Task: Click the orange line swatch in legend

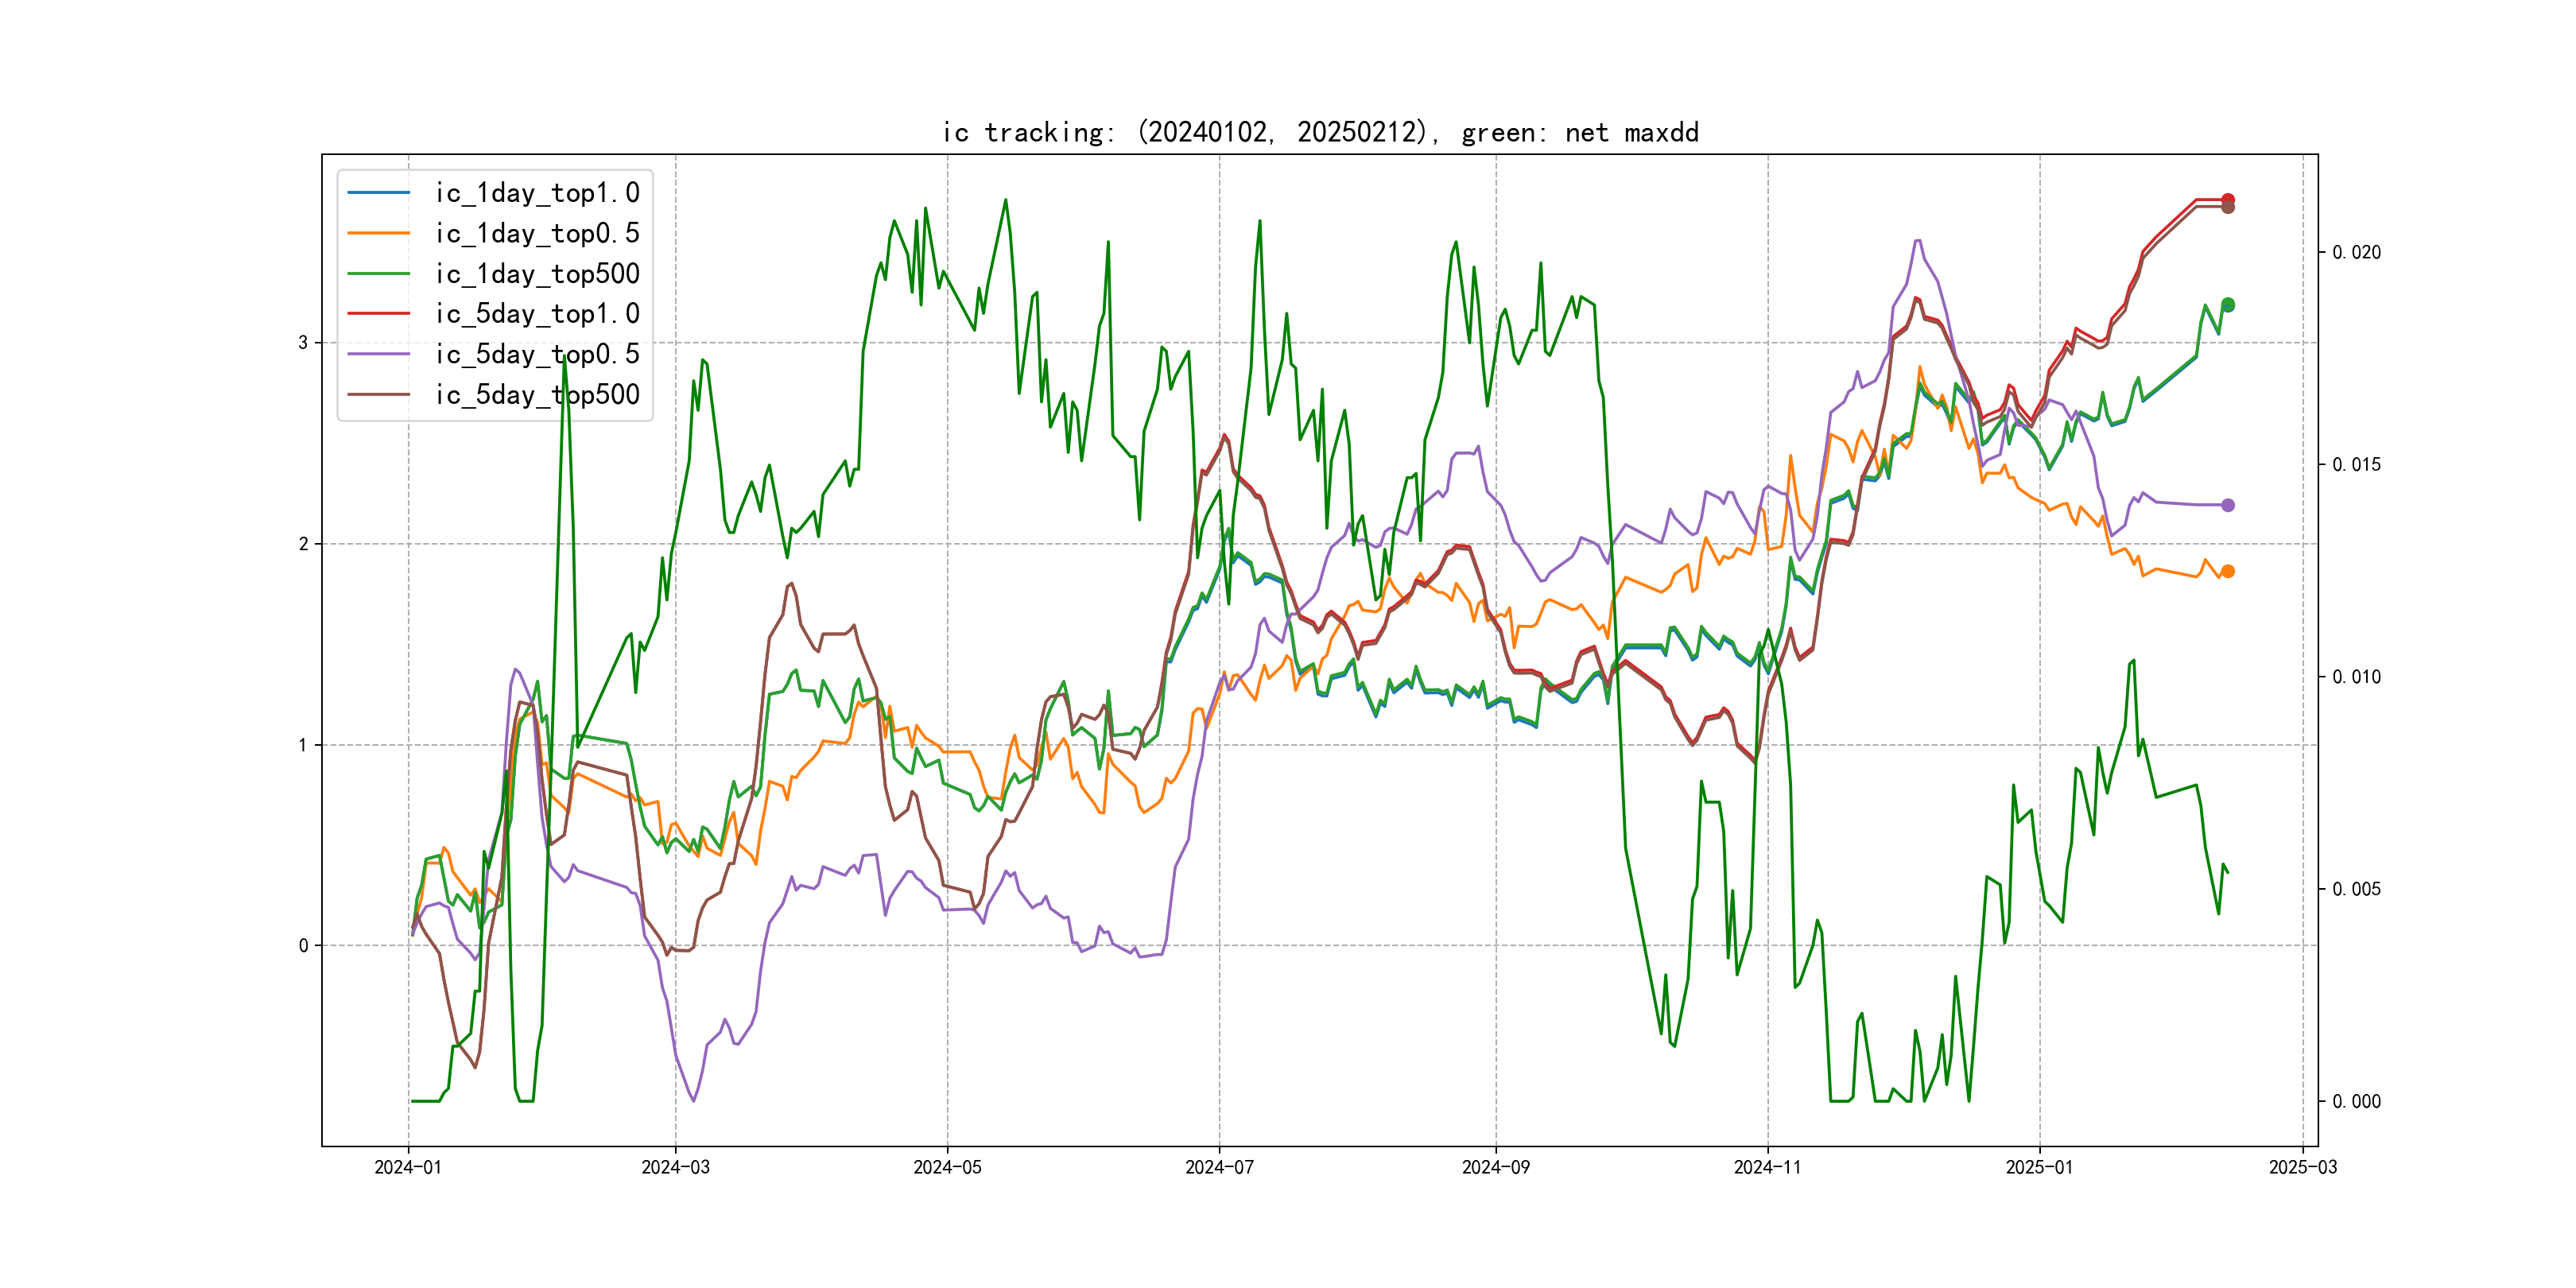Action: [378, 233]
